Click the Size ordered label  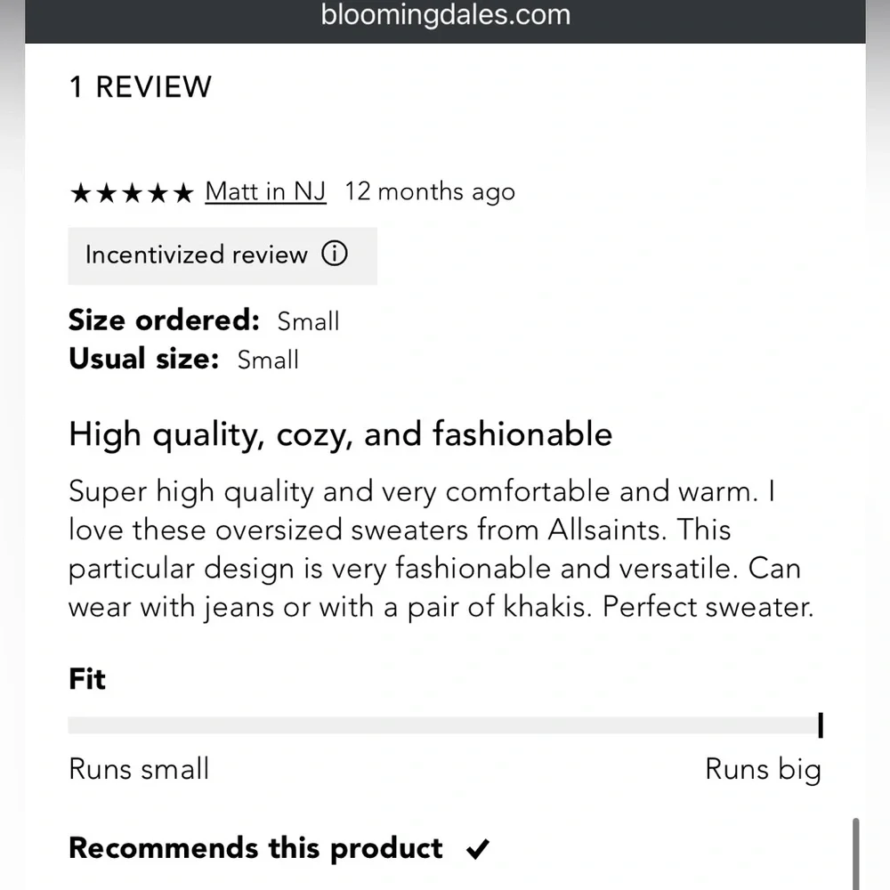164,320
